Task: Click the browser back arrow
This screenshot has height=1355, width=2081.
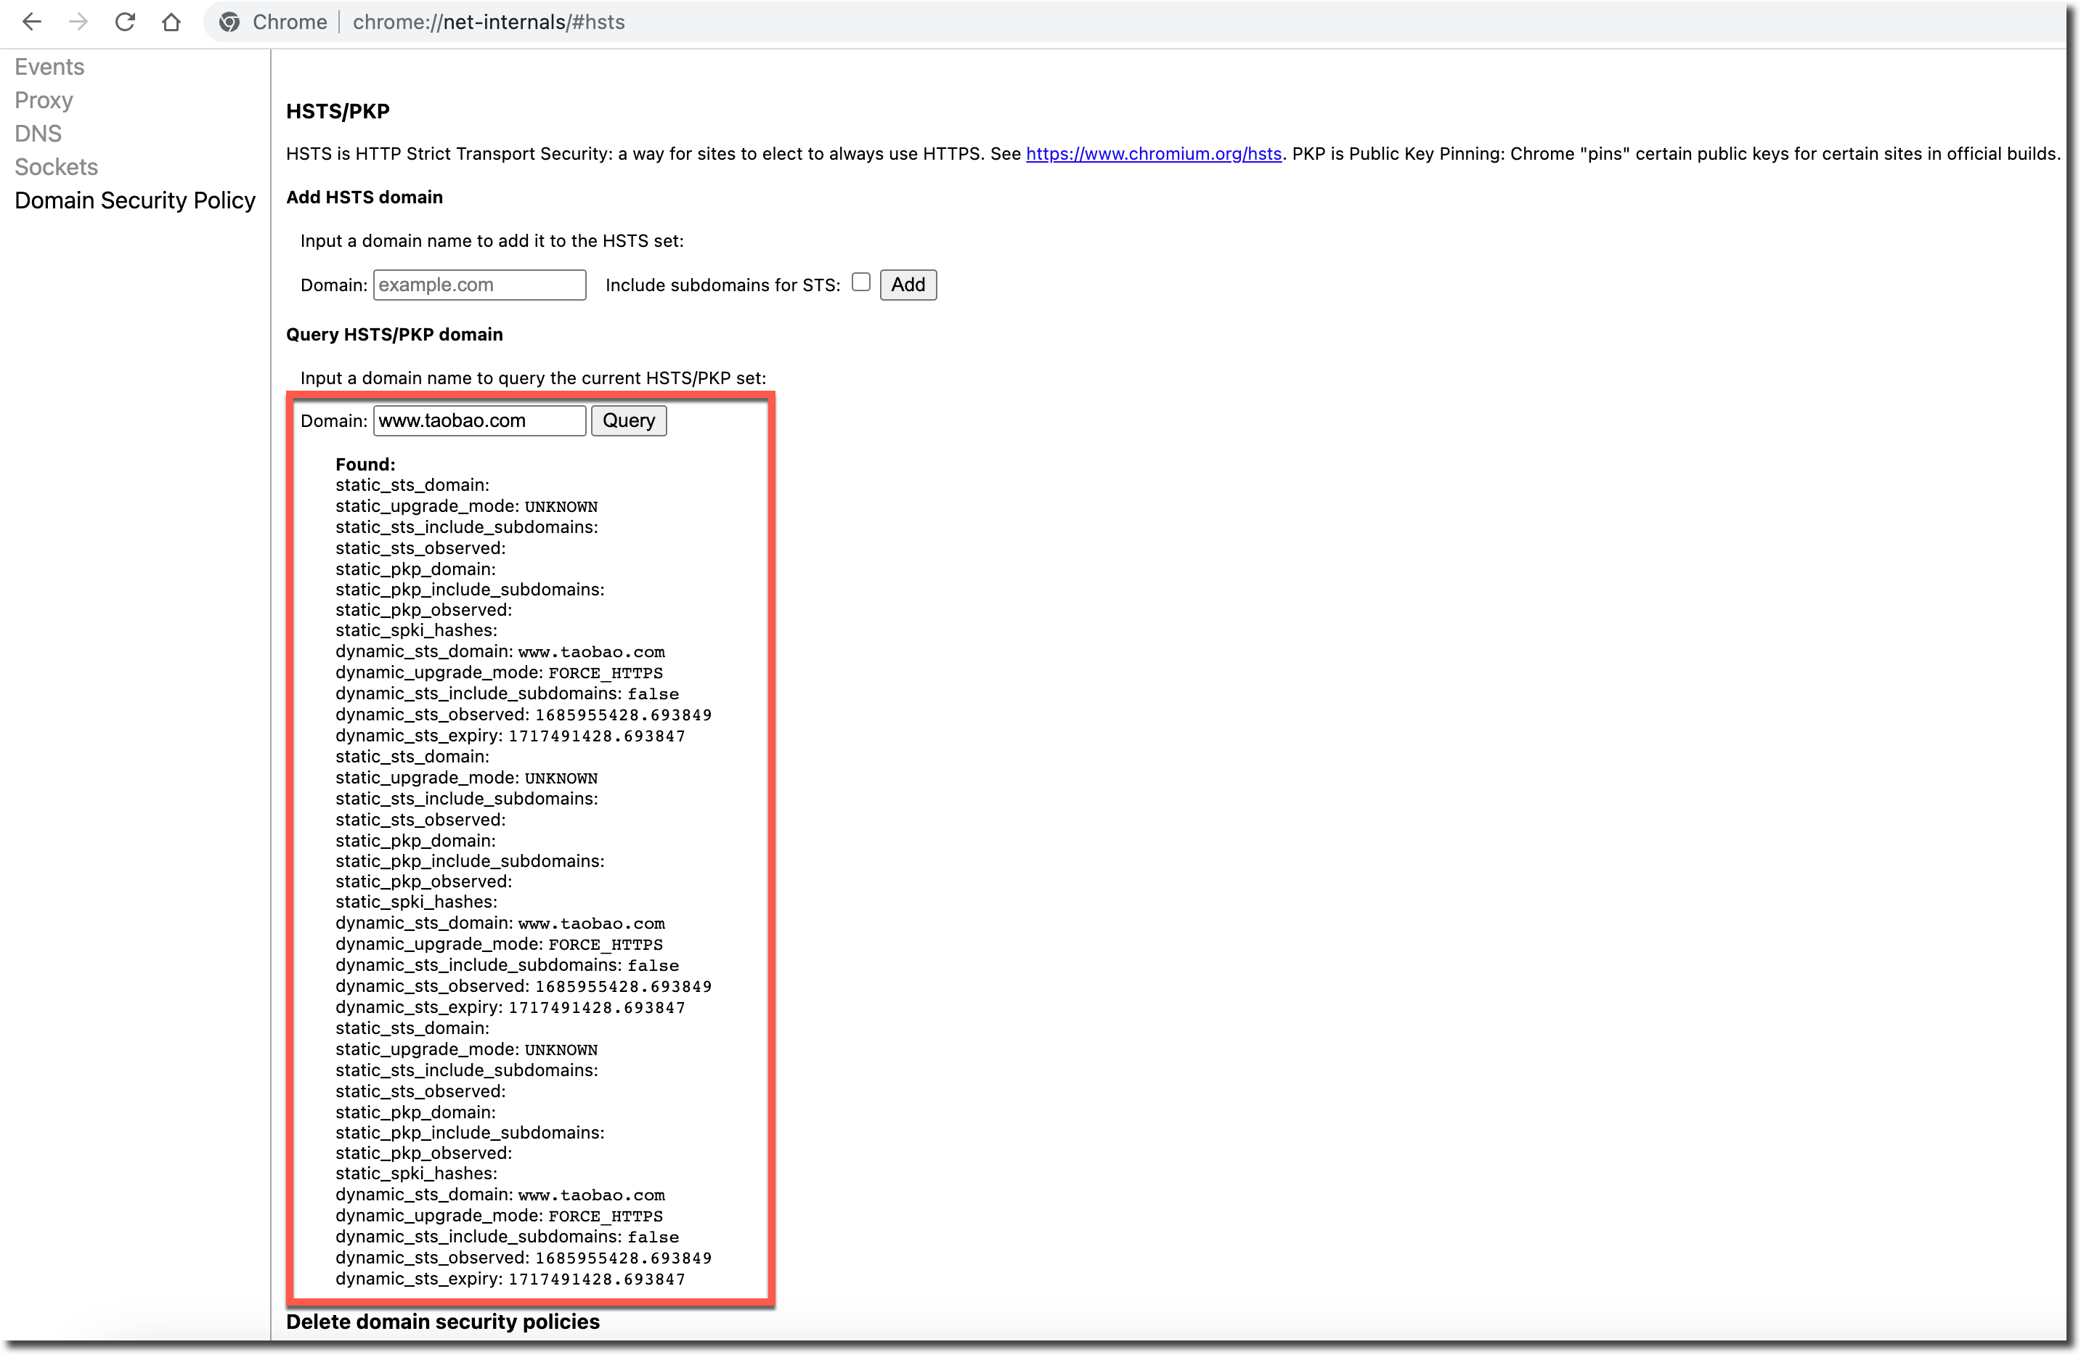Action: click(x=31, y=22)
